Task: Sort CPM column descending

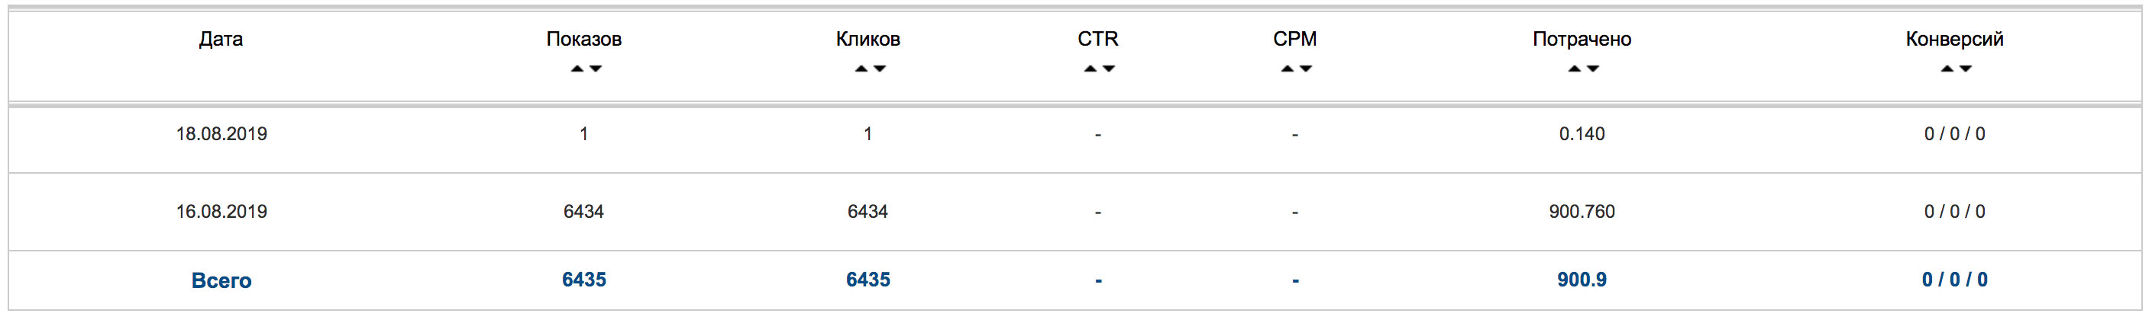Action: pos(1306,69)
